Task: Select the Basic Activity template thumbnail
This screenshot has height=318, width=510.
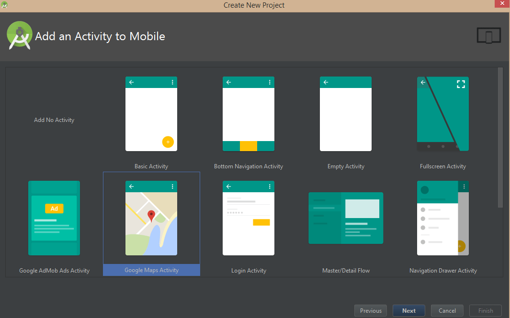Action: pos(151,114)
